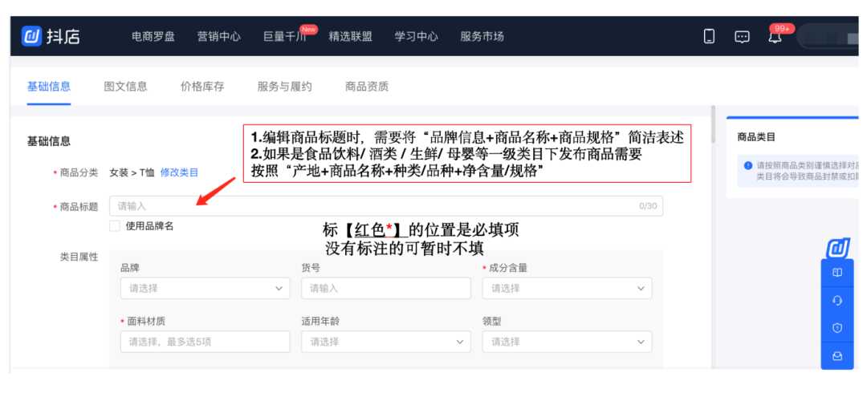Click the 类目属性 label
The image size is (867, 393).
pos(79,257)
